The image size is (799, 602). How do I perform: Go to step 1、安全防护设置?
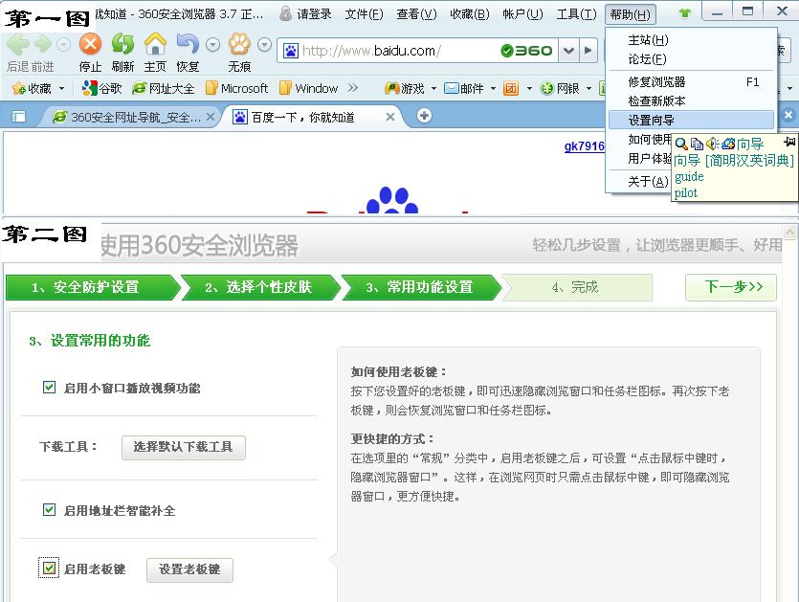tap(92, 287)
